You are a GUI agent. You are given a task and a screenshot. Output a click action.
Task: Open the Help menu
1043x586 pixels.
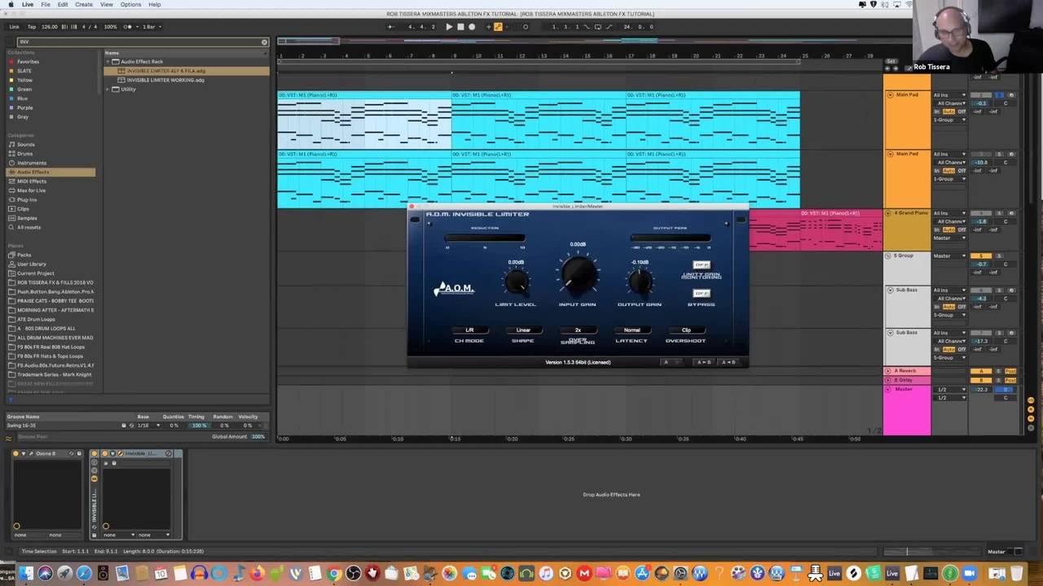[155, 4]
